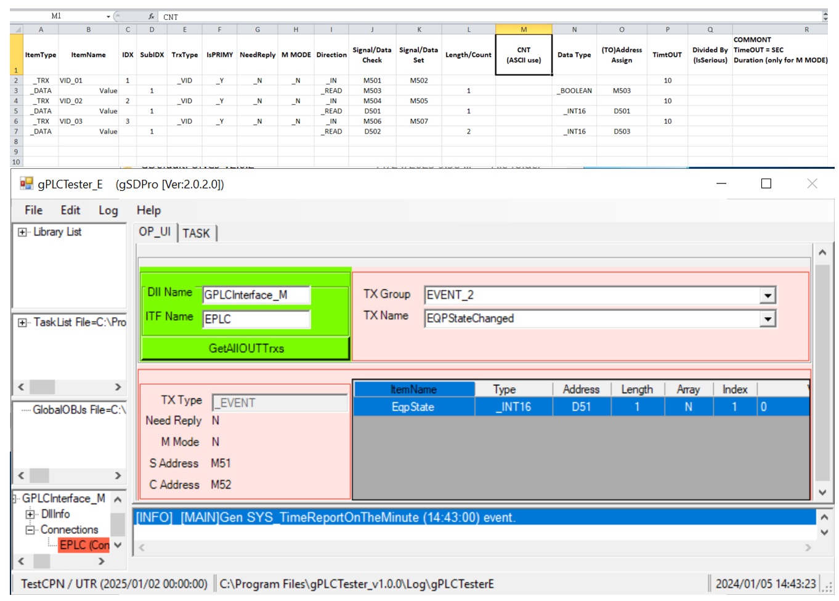Image resolution: width=839 pixels, height=601 pixels.
Task: Switch to the TASK tab
Action: point(197,233)
